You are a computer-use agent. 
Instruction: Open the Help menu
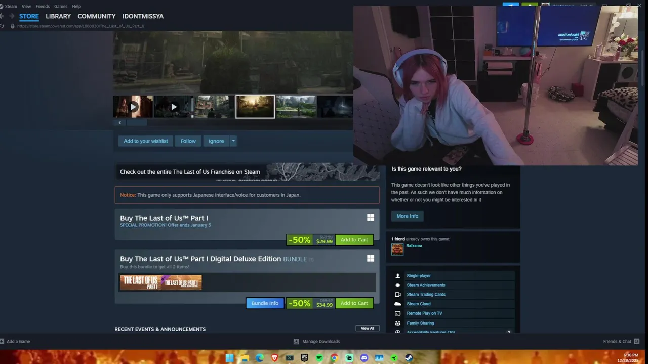coord(76,6)
